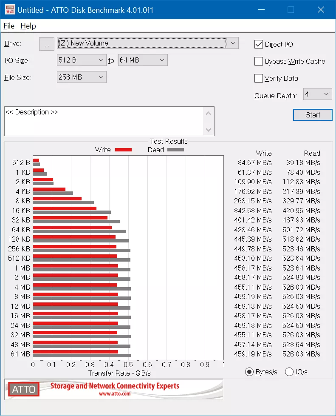Click the 512 B write value 34.67 MB/s
Viewport: 336px width, 416px height.
click(254, 162)
